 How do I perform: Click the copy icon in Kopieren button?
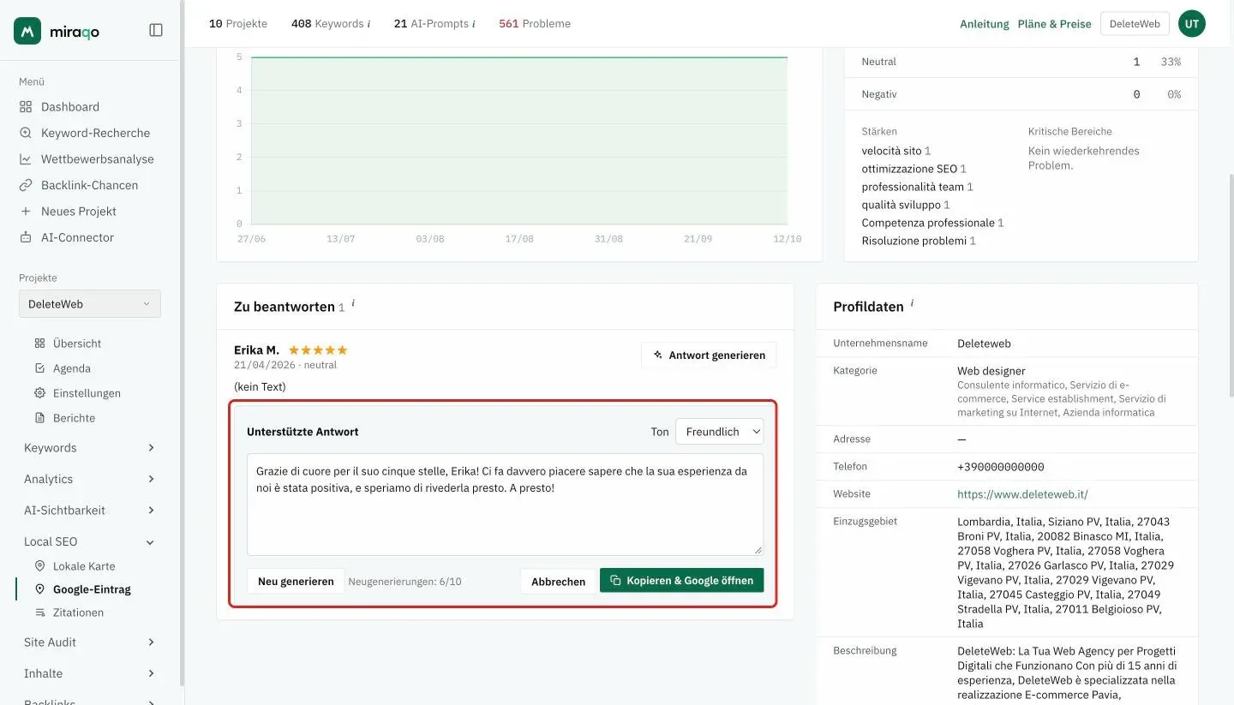point(615,581)
